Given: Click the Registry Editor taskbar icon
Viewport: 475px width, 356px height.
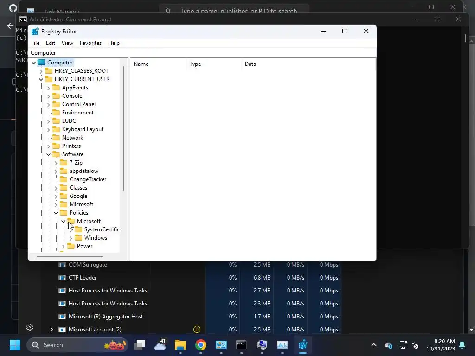Looking at the screenshot, I should (303, 345).
